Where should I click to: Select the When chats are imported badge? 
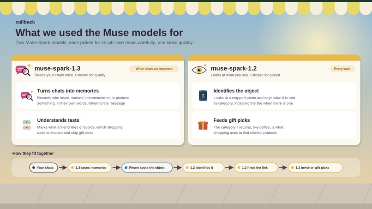click(154, 69)
